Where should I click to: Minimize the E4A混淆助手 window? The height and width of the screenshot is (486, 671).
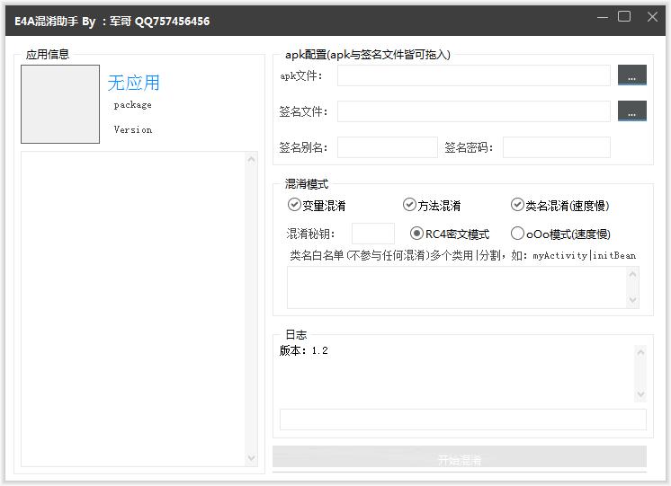coord(600,17)
